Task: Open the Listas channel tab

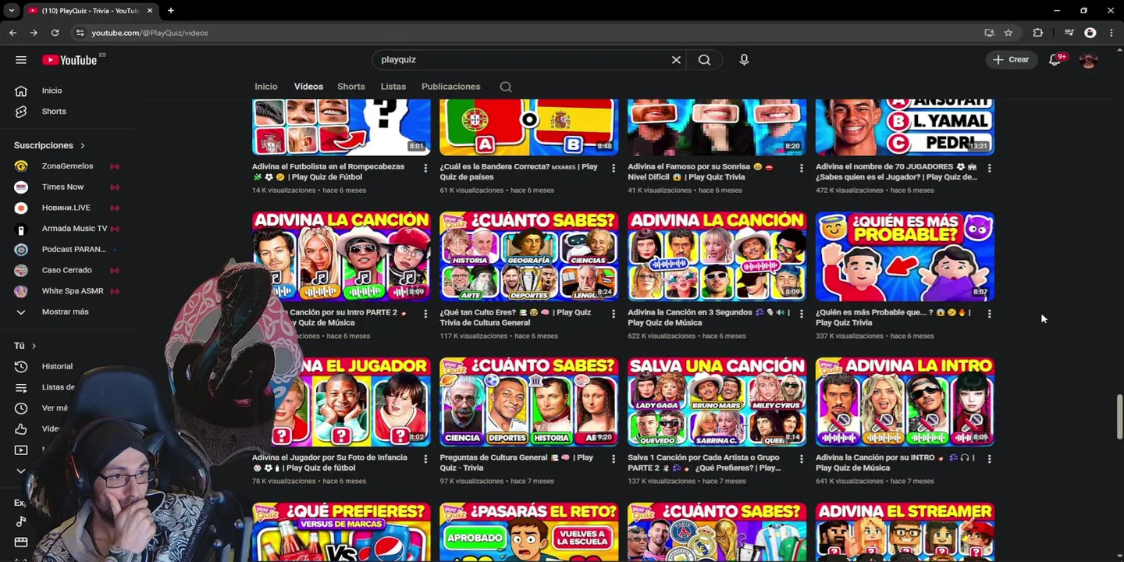Action: point(393,87)
